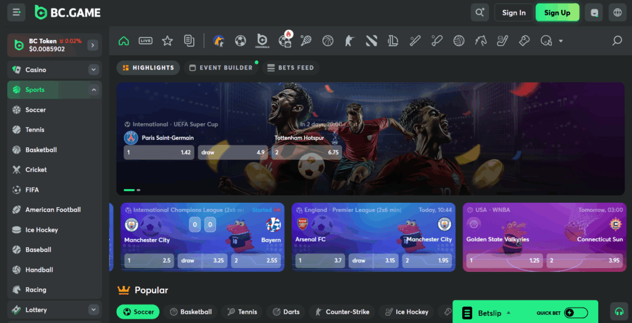Select Basketball in Popular filters

click(x=190, y=312)
